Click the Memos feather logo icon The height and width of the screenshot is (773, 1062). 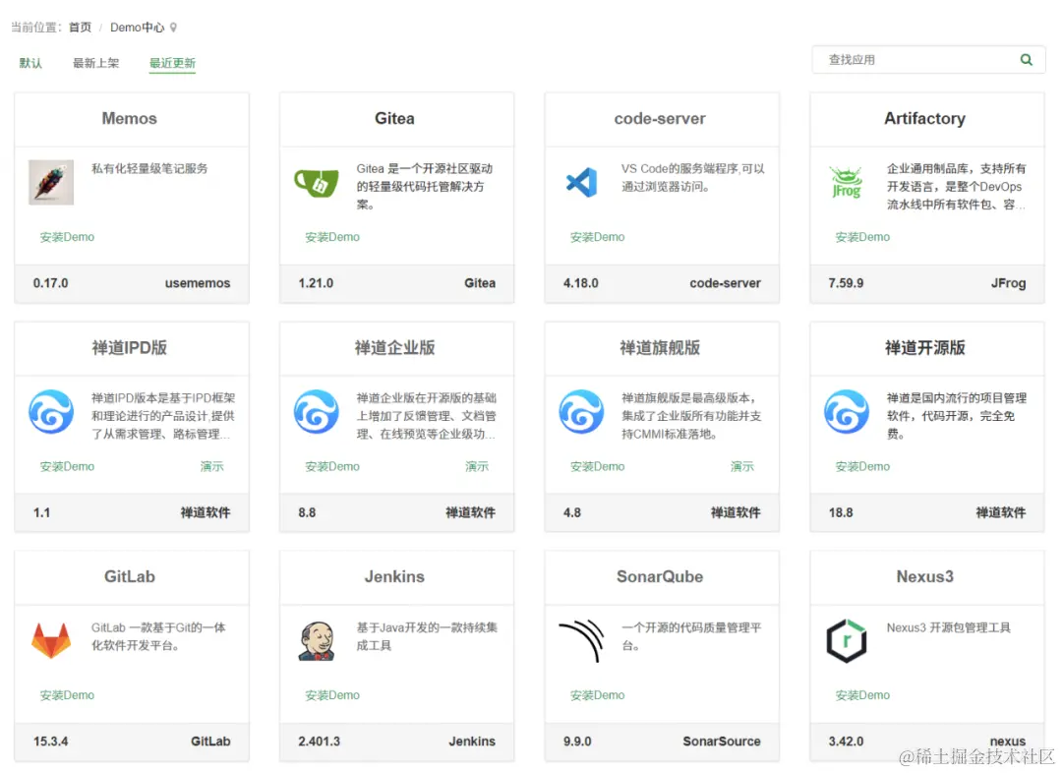[50, 182]
